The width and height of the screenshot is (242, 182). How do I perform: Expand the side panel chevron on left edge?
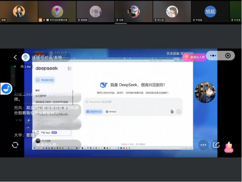point(13,76)
